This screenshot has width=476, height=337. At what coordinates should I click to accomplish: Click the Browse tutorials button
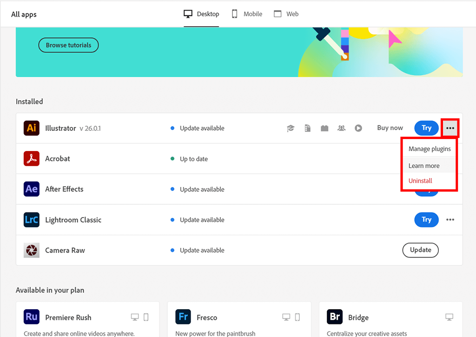[69, 45]
